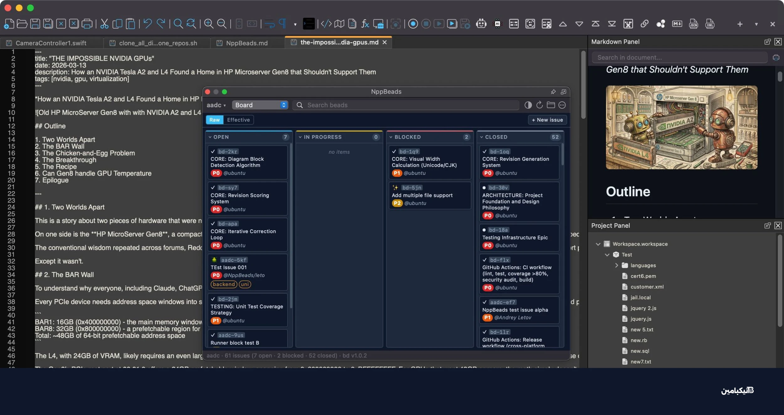Select jquery.js in Project Panel
The height and width of the screenshot is (415, 784).
(641, 319)
